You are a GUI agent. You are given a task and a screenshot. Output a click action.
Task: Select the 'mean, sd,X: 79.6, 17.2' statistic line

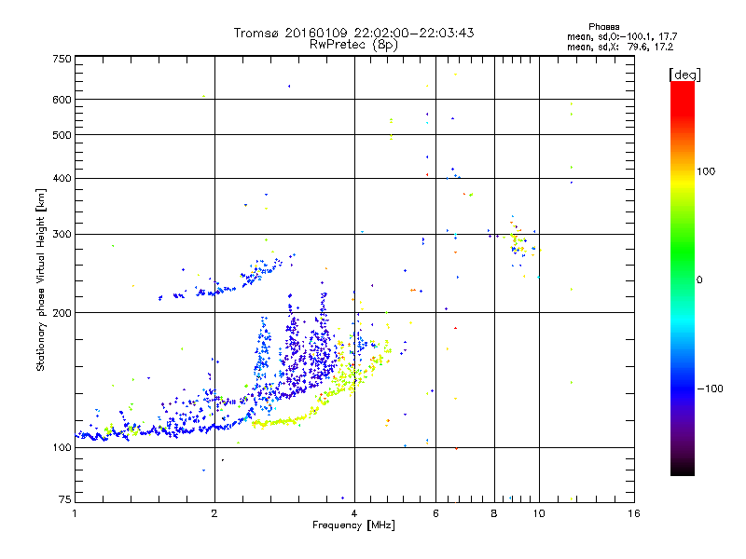[620, 47]
